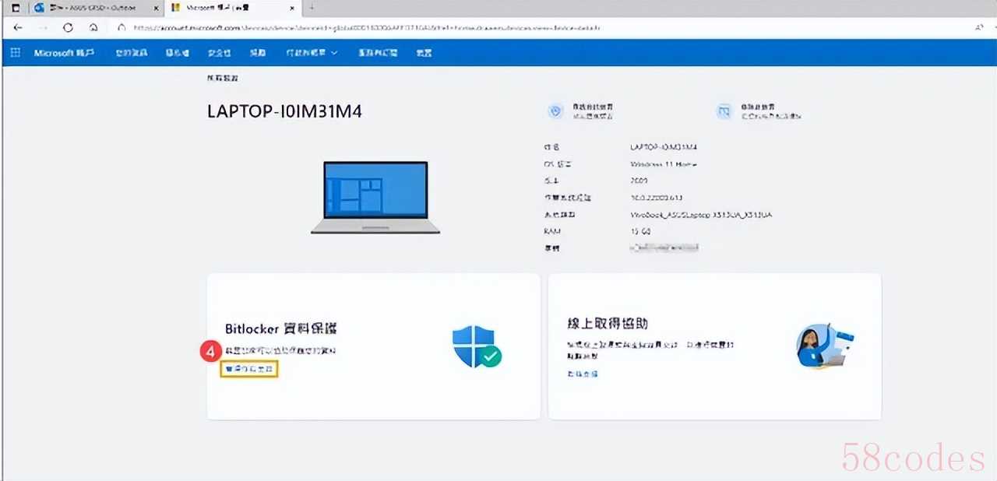Screen dimensions: 997x481
Task: Switch to the Outlook browser tab
Action: pyautogui.click(x=92, y=8)
